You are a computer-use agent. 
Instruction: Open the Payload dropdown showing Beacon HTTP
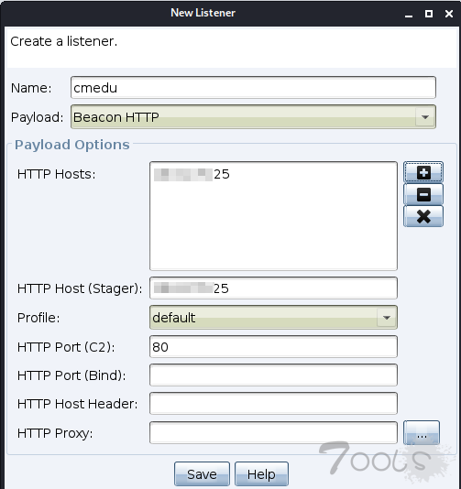pyautogui.click(x=253, y=117)
